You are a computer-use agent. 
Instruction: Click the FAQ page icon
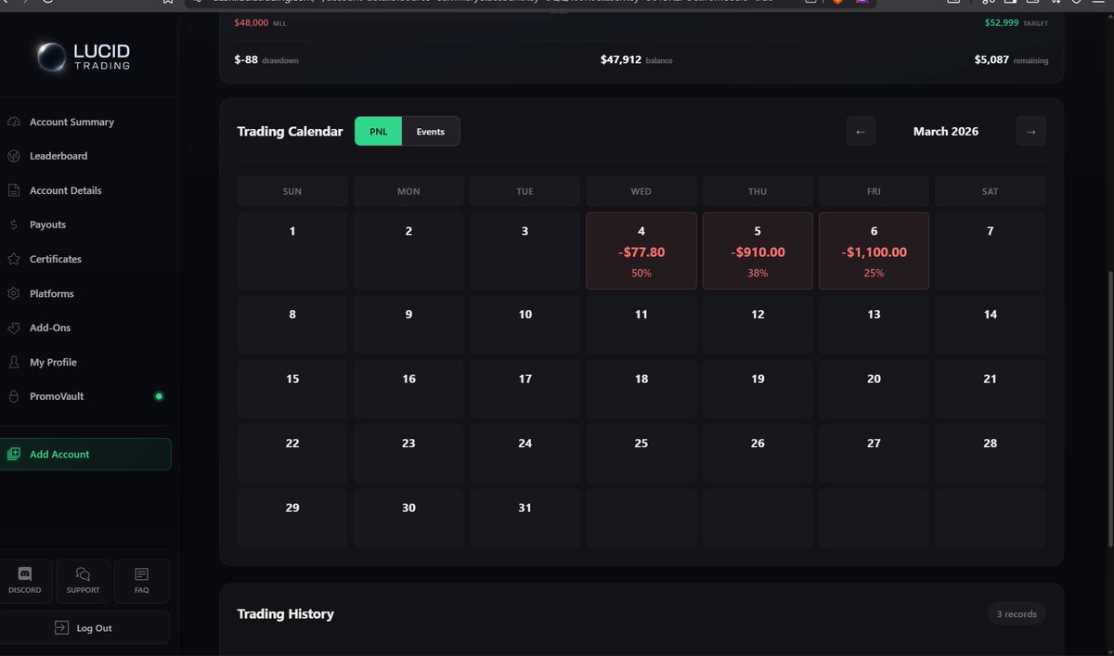141,574
